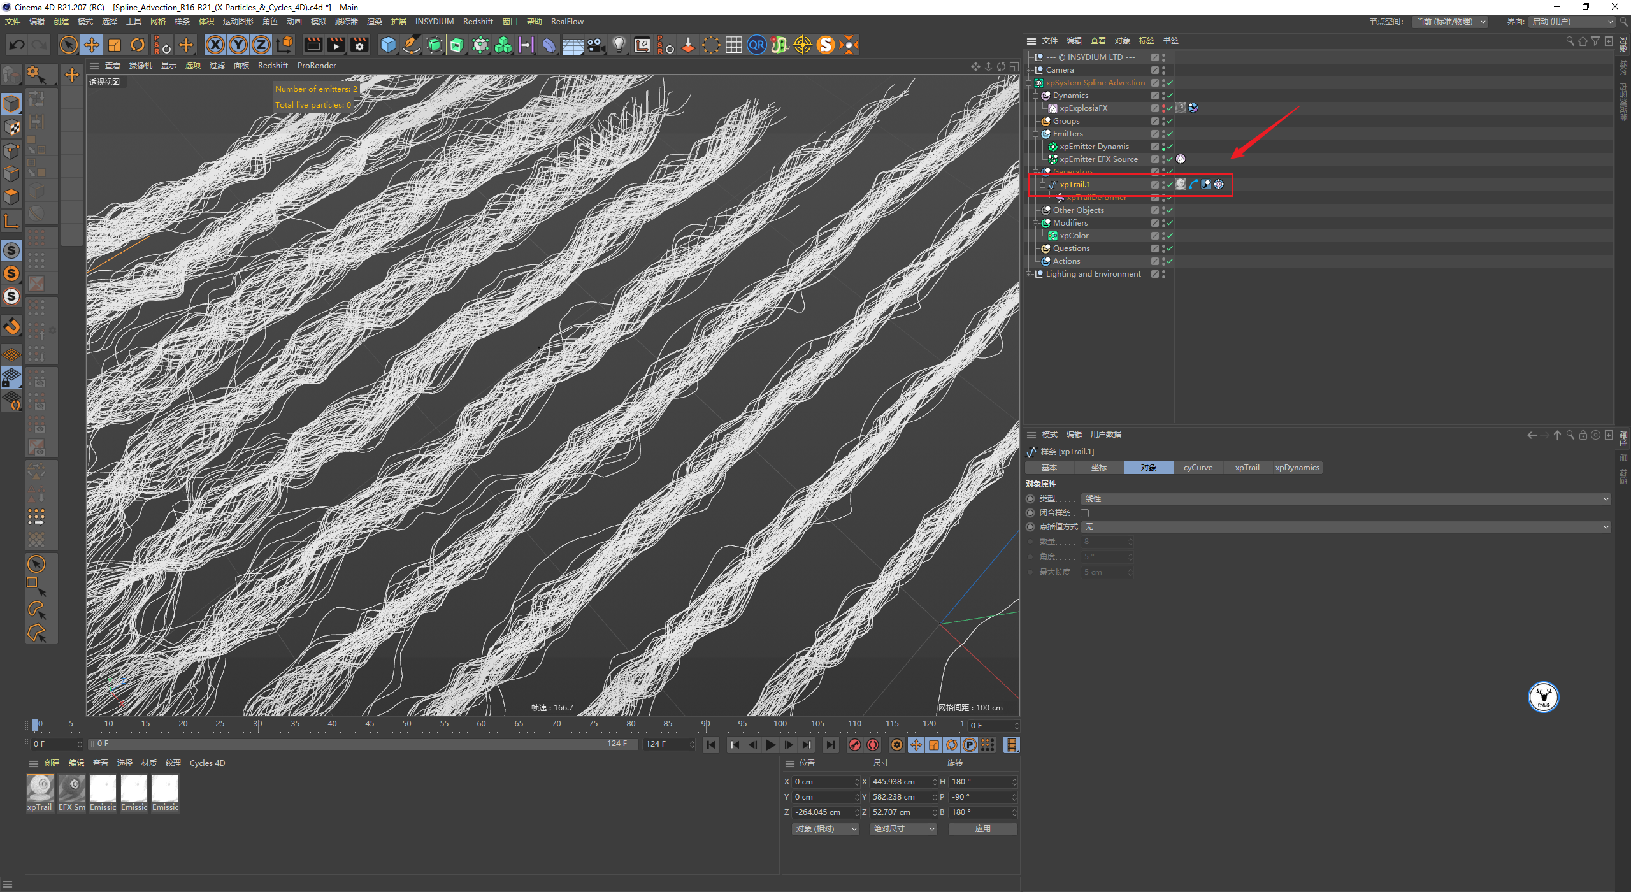
Task: Click the Undo arrow icon
Action: [17, 45]
